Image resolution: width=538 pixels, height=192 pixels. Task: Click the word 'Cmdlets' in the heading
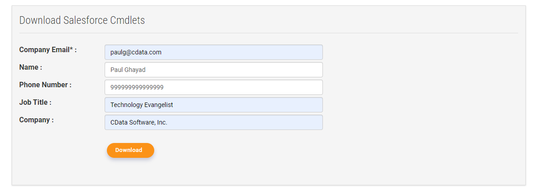[x=128, y=20]
